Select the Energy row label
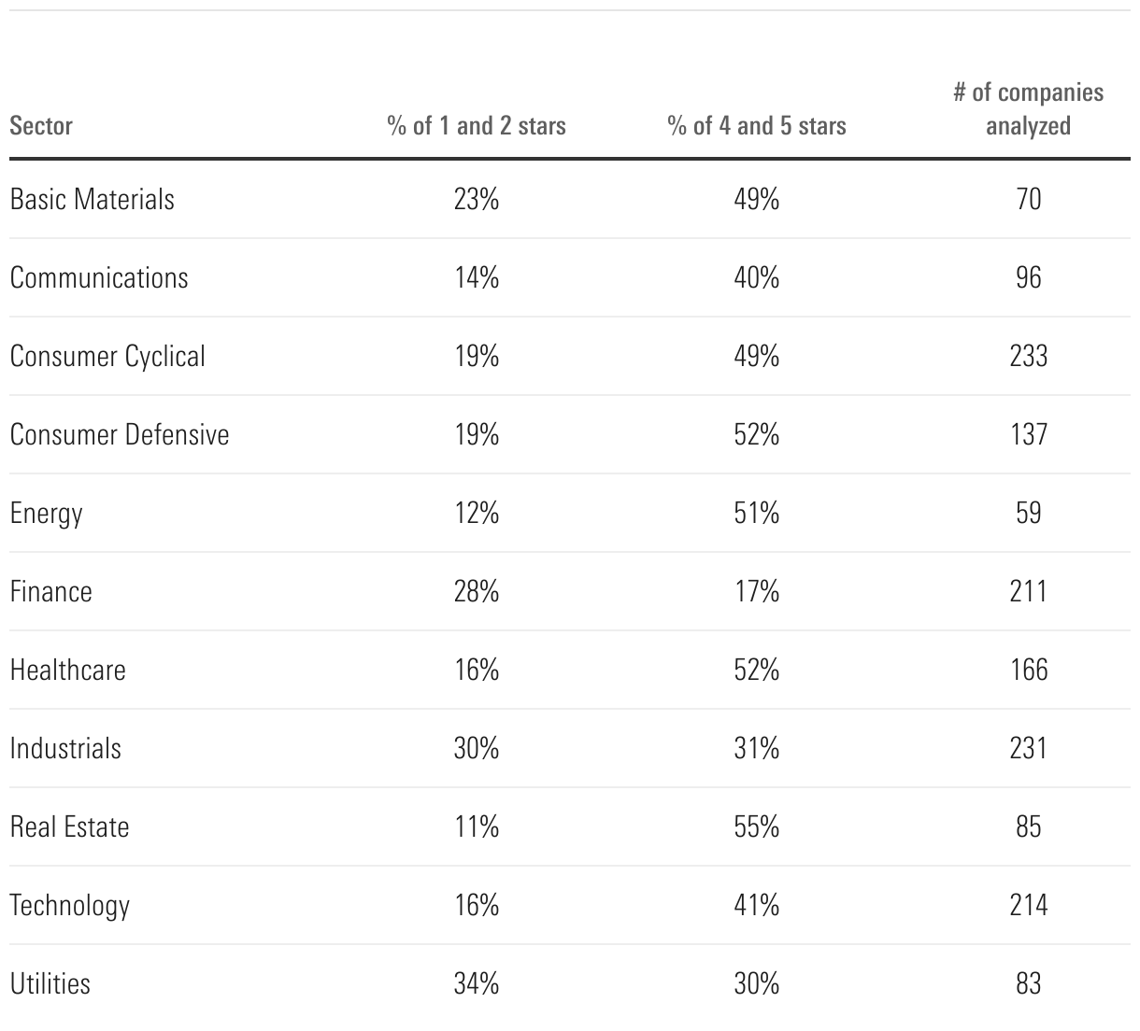Screen dimensions: 1140x1031 point(47,513)
